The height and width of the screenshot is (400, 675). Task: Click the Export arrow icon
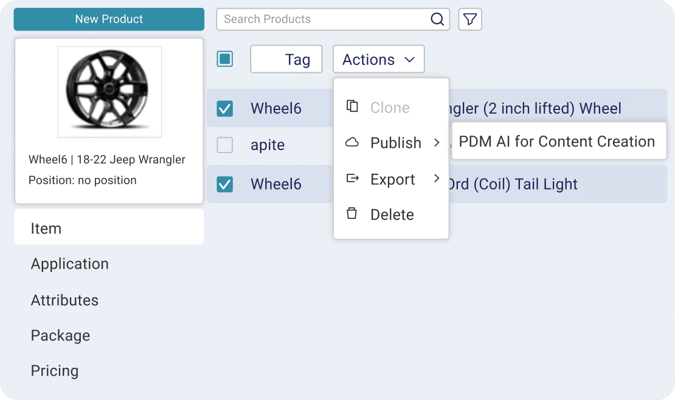point(352,179)
